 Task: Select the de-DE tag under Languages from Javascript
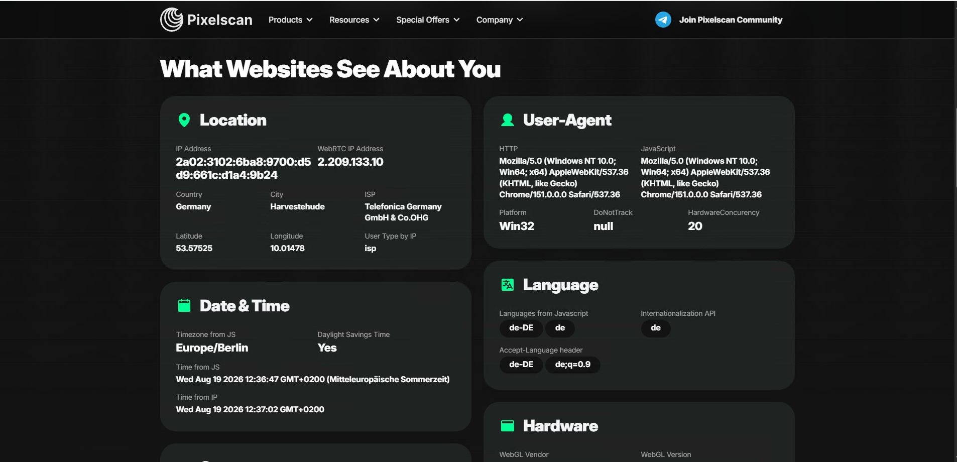tap(521, 328)
